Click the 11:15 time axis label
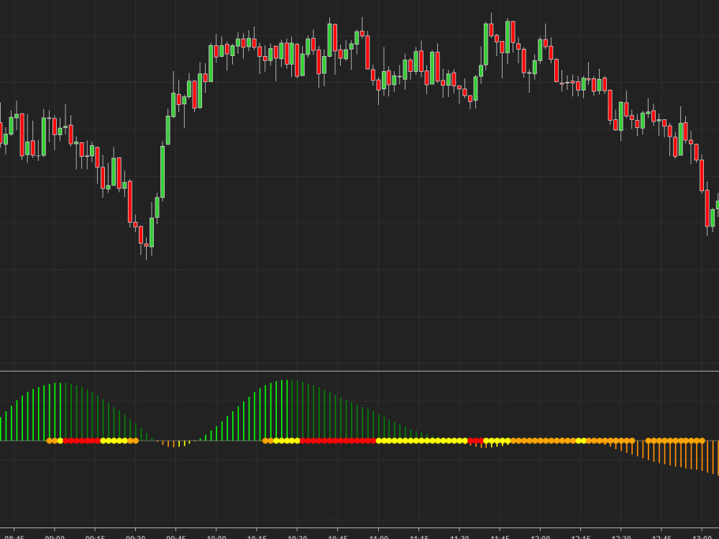 pos(418,537)
